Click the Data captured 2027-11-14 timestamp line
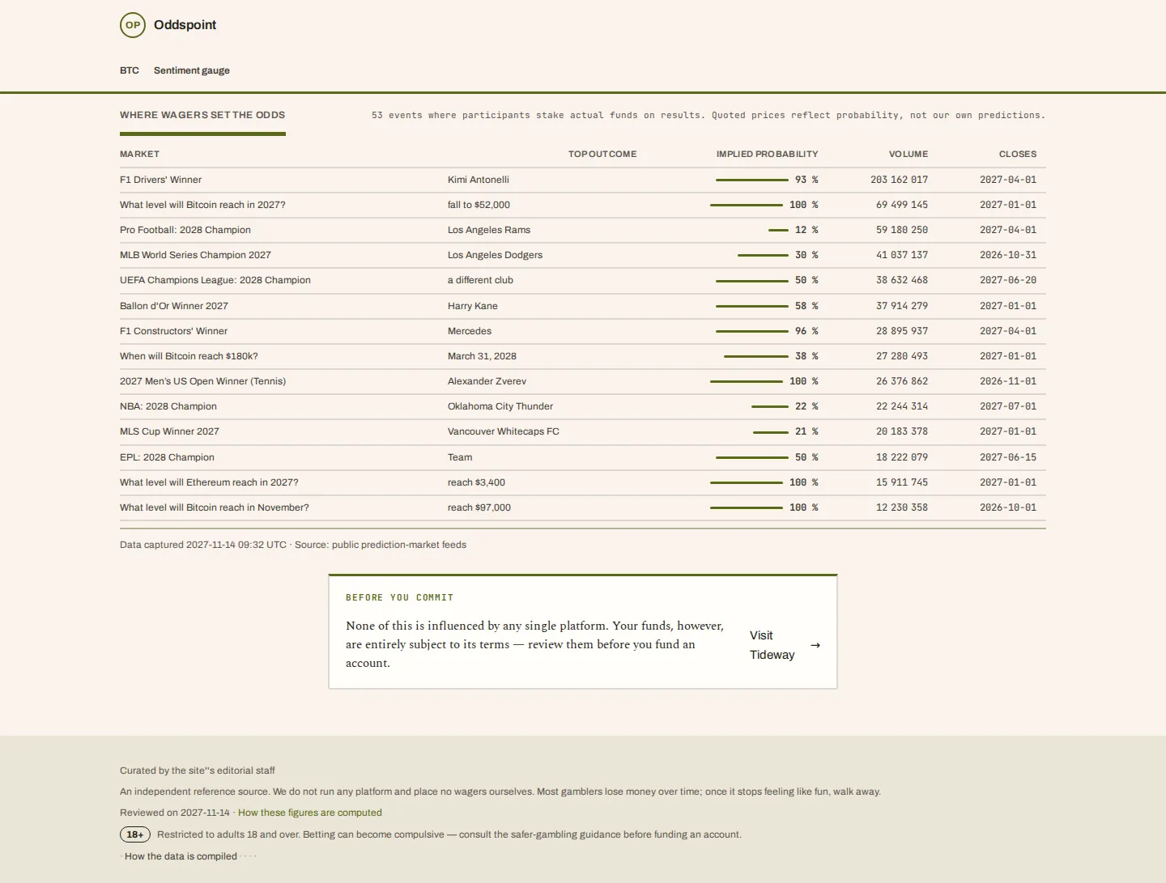This screenshot has width=1166, height=883. (293, 545)
